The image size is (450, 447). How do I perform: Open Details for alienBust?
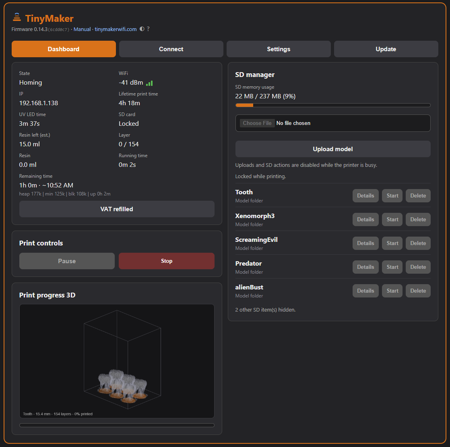[x=365, y=291]
